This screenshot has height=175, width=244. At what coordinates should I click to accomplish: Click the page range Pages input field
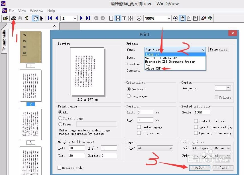click(97, 124)
